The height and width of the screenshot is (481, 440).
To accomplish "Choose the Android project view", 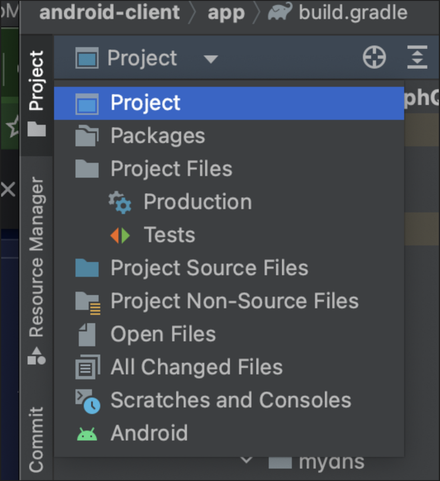I will 149,432.
